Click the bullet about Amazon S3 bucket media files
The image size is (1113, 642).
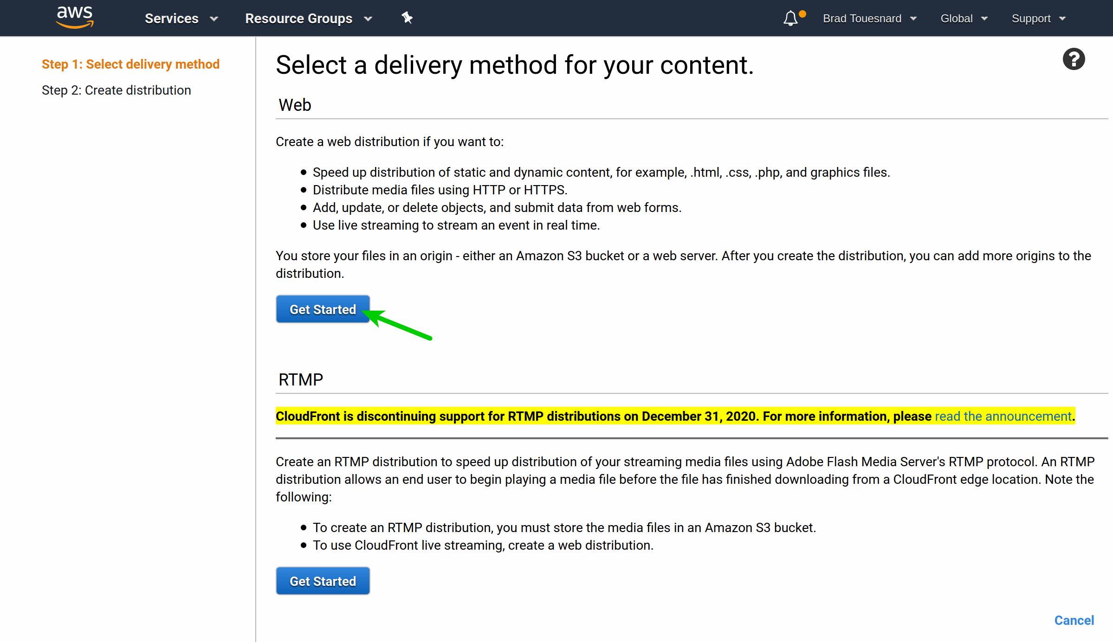[564, 527]
